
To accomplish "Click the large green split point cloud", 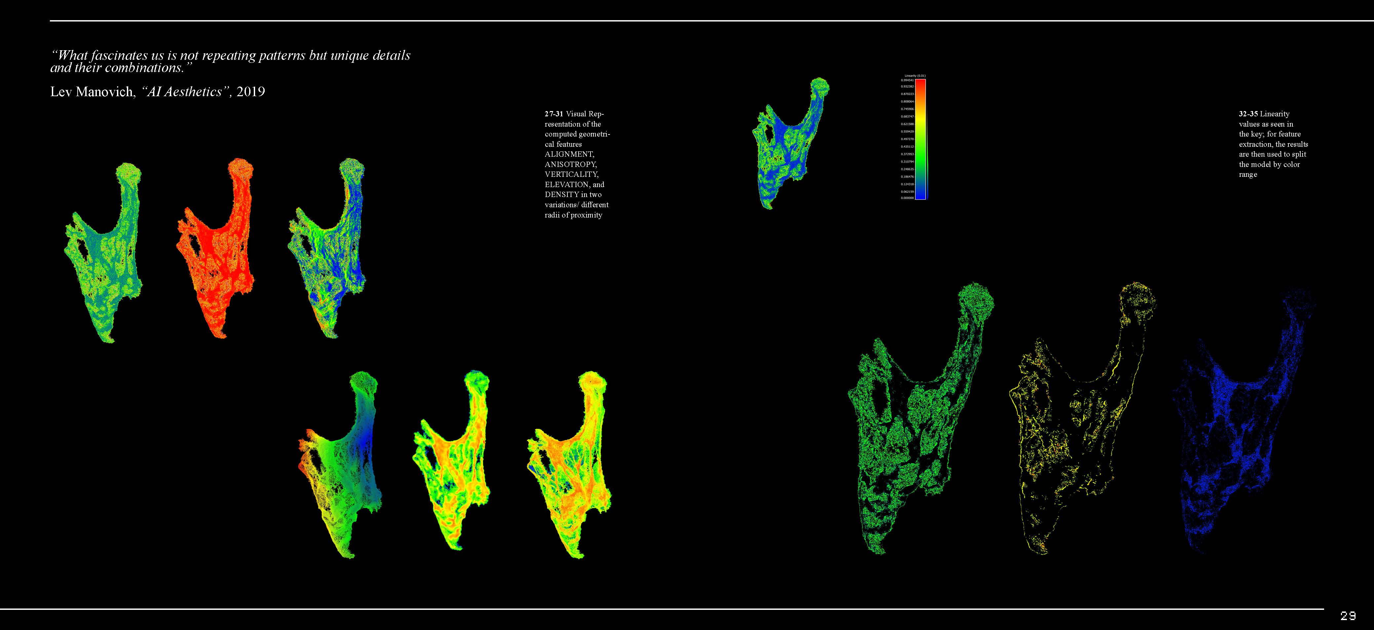I will (907, 427).
